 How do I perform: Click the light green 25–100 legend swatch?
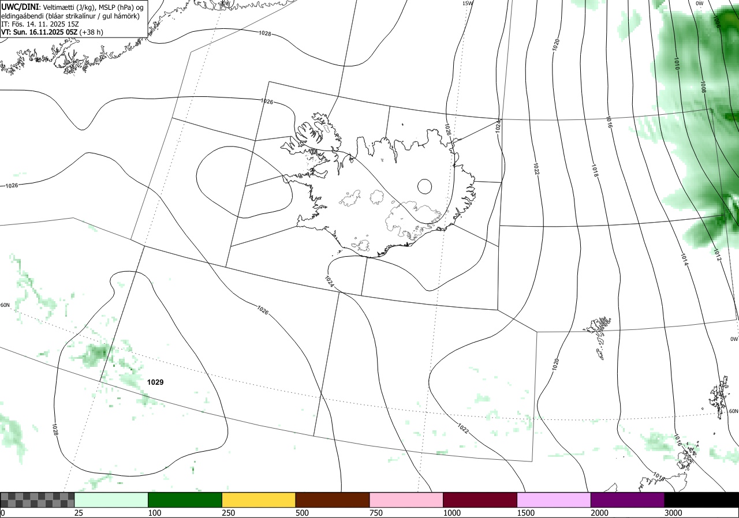click(x=111, y=500)
